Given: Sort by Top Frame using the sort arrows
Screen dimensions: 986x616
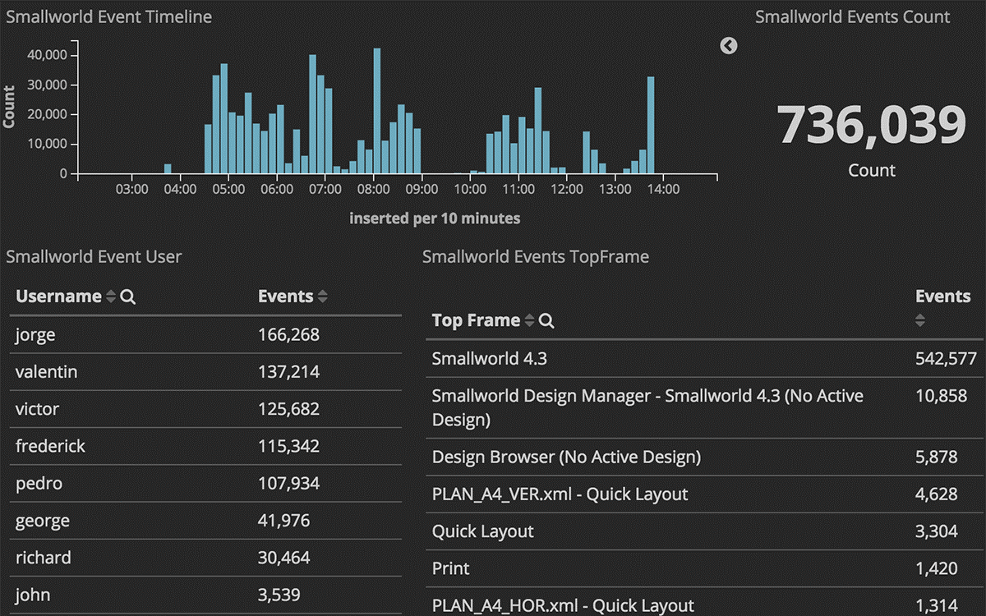Looking at the screenshot, I should pyautogui.click(x=529, y=321).
